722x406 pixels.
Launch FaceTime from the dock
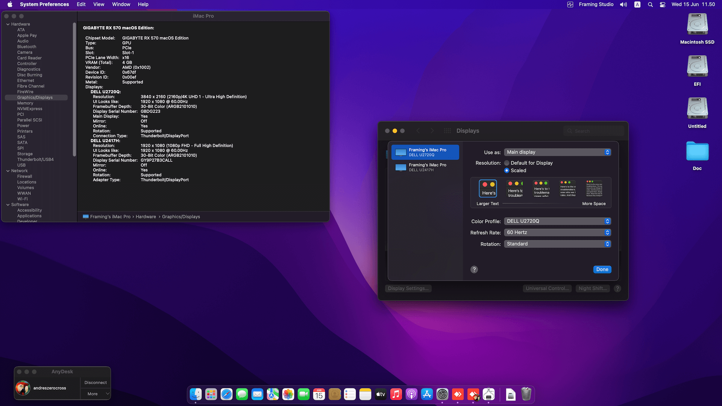coord(303,394)
